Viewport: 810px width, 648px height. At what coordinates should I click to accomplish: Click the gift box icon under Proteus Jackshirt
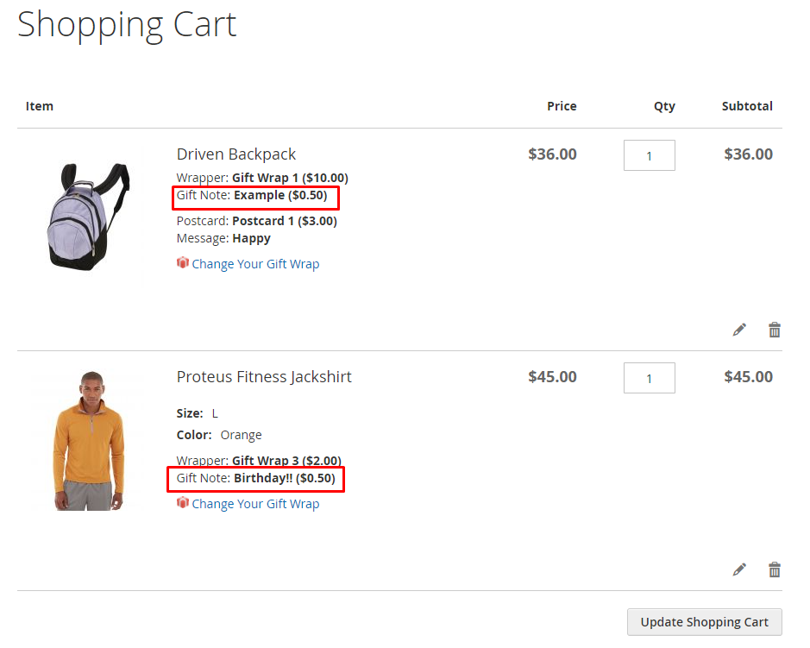point(183,503)
